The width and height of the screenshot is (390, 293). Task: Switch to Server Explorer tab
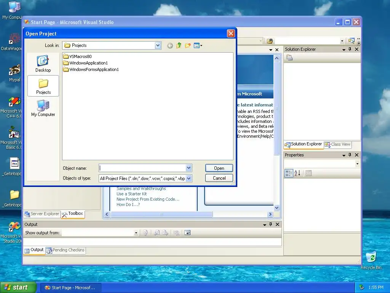(x=42, y=214)
